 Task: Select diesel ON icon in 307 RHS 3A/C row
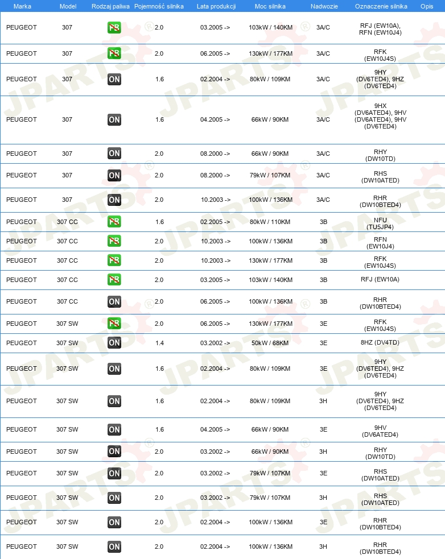(114, 175)
